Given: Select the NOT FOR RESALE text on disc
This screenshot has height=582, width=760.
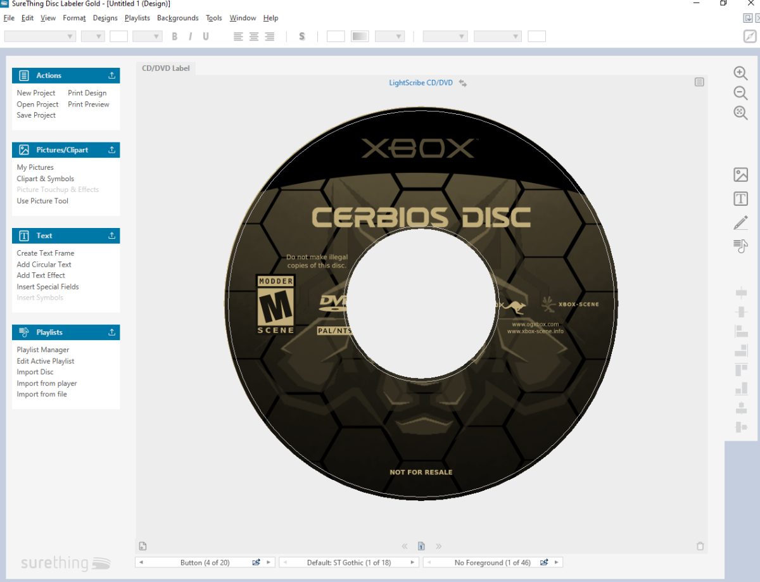Looking at the screenshot, I should (x=421, y=472).
